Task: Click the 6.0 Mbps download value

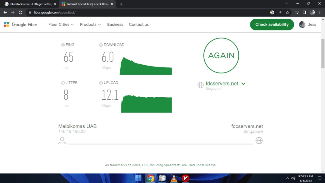Action: click(107, 57)
